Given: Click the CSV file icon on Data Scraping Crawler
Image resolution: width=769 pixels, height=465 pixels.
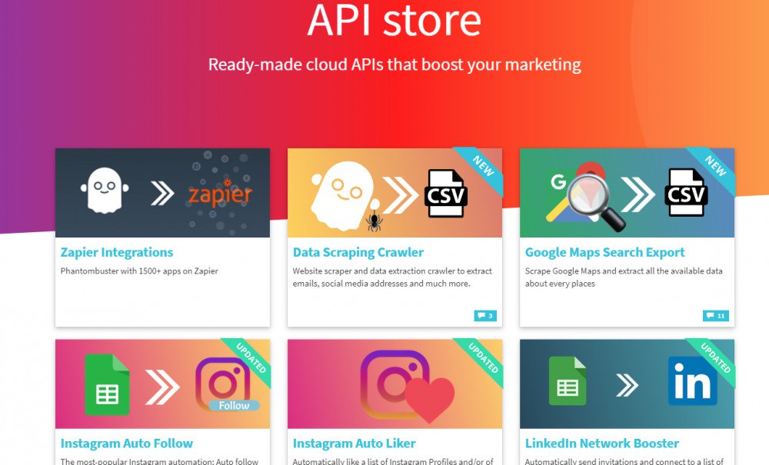Looking at the screenshot, I should 445,194.
